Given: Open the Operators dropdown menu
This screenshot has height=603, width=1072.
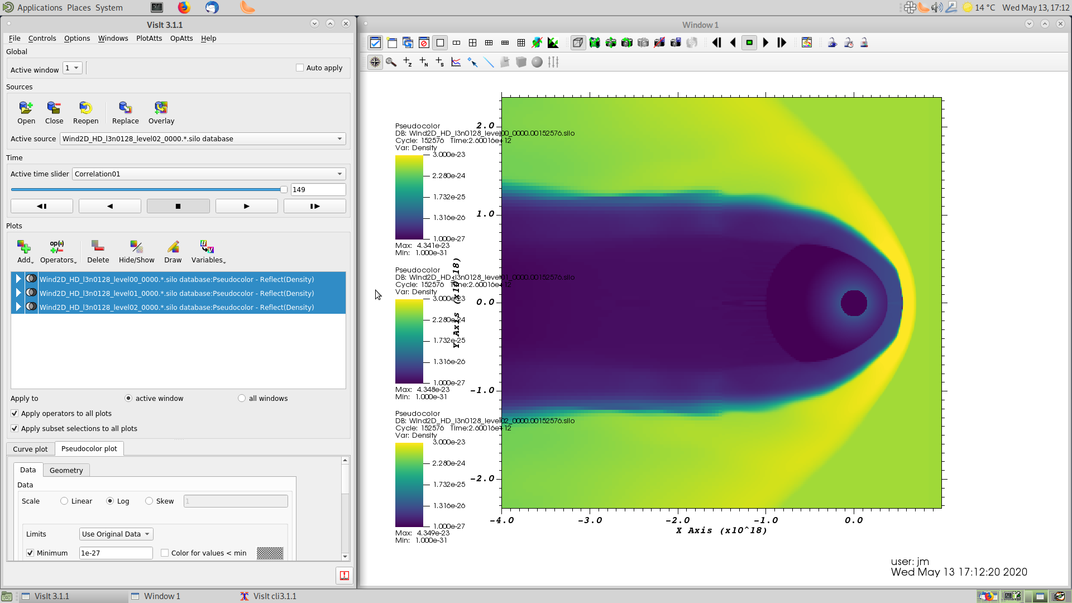Looking at the screenshot, I should pyautogui.click(x=58, y=251).
